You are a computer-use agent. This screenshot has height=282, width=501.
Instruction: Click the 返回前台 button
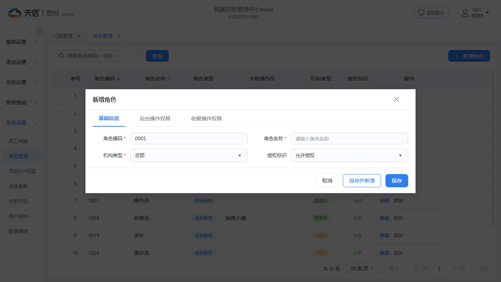point(431,12)
